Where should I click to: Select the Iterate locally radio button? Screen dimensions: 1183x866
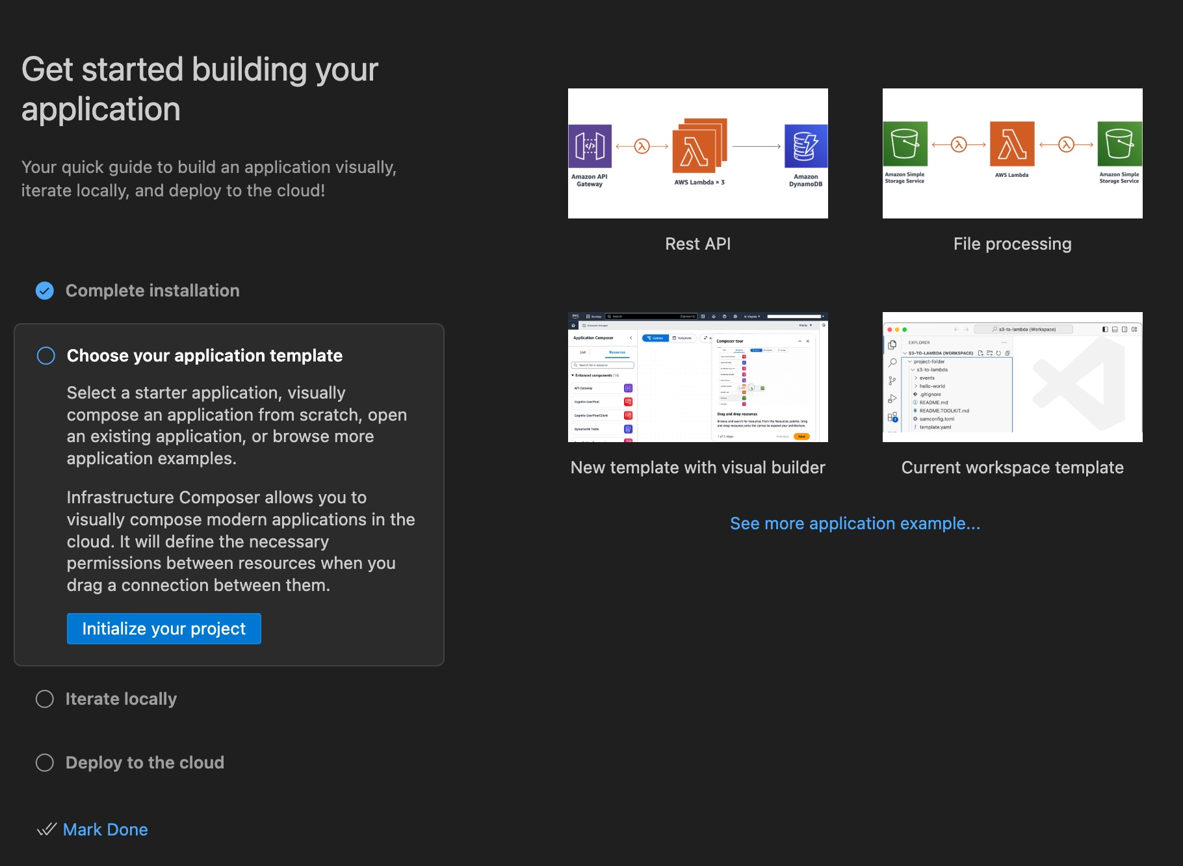coord(44,698)
